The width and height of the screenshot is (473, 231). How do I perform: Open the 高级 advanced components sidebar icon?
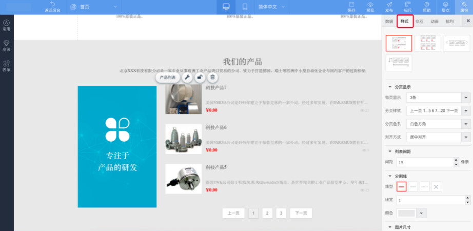click(x=6, y=46)
